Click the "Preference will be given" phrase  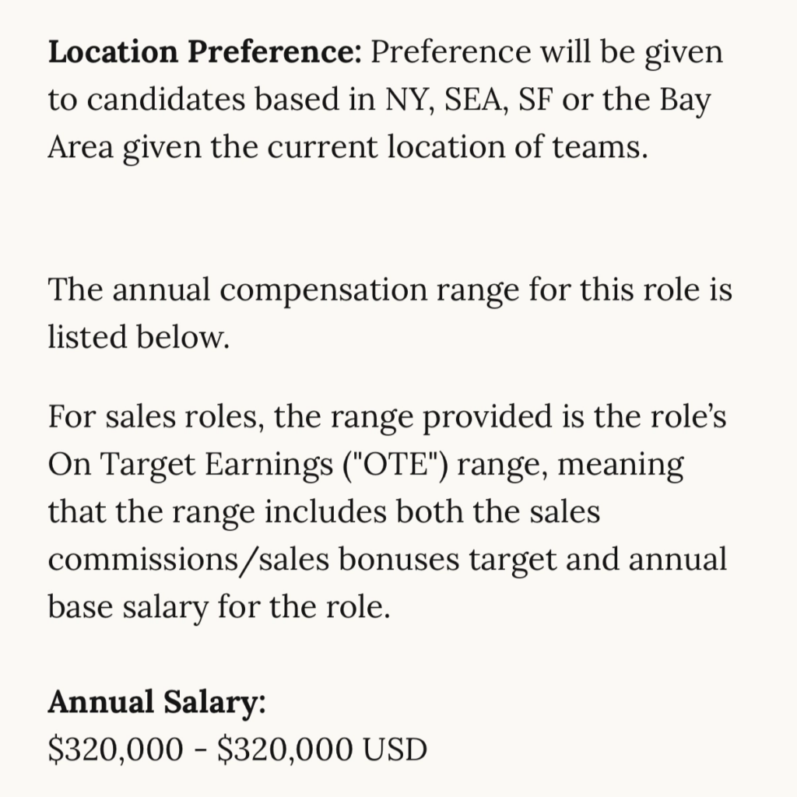point(546,53)
